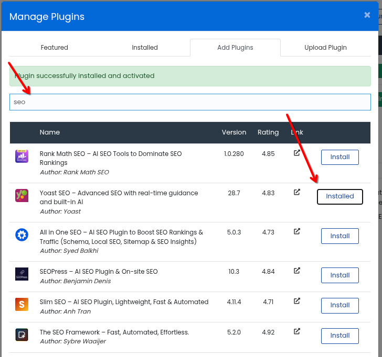382x357 pixels.
Task: Open The SEO Framework external link icon
Action: coord(297,331)
